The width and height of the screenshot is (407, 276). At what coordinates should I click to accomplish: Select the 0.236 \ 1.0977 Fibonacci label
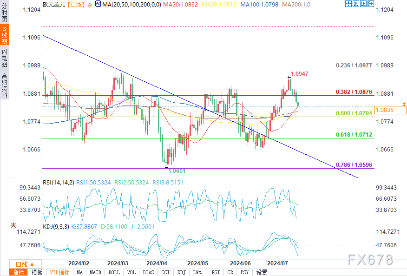(354, 66)
